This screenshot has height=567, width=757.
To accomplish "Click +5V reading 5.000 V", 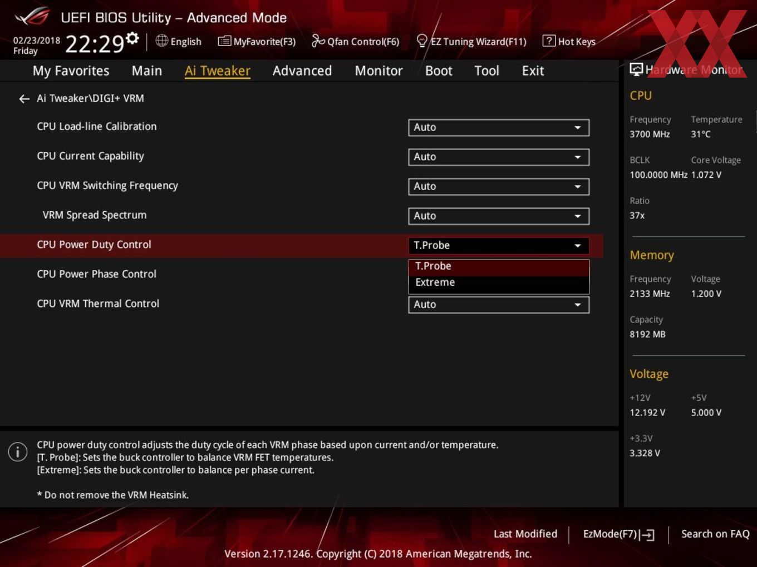I will click(x=706, y=412).
